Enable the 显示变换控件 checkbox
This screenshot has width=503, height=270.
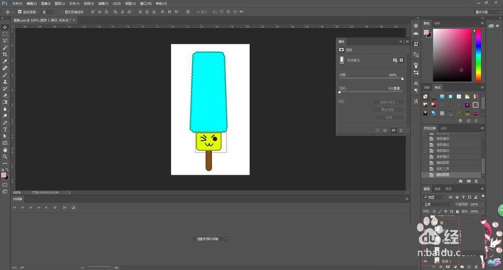[x=61, y=12]
